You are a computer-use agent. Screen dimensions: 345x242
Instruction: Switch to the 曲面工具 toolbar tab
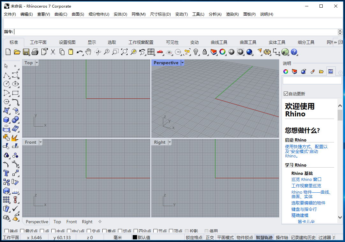click(x=248, y=42)
